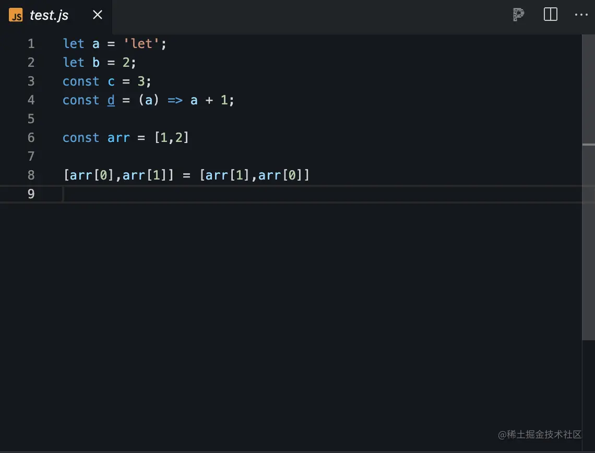Click arr[0] at start of line 8
Viewport: 595px width, 453px height.
click(91, 175)
